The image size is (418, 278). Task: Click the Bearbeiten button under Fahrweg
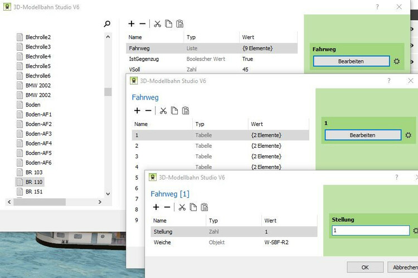pos(351,61)
